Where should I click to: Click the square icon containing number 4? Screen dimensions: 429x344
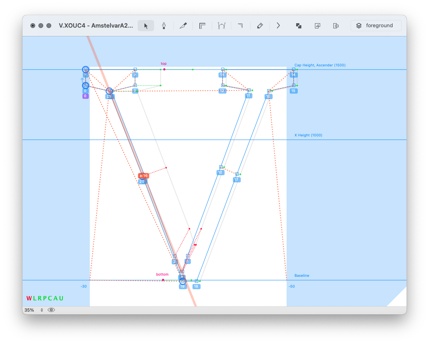317,26
